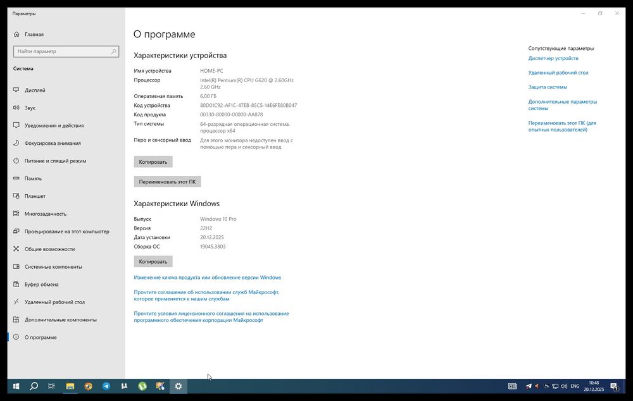Open green uTorrent icon on taskbar
This screenshot has width=633, height=401.
tap(142, 386)
